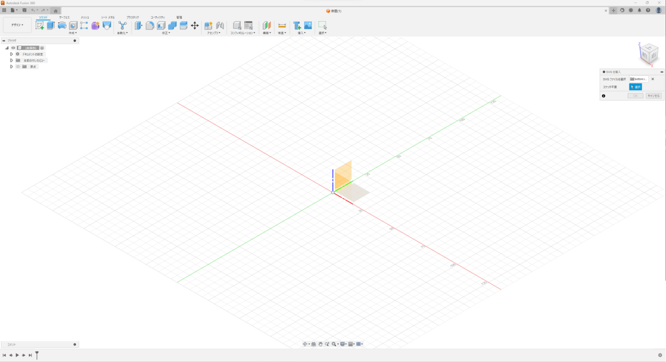Toggle visibility eye of root component
This screenshot has height=362, width=666.
[x=13, y=48]
